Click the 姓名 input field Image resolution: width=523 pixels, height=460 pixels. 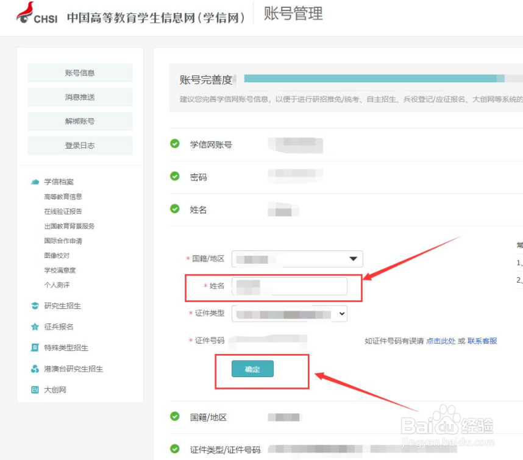pos(290,286)
